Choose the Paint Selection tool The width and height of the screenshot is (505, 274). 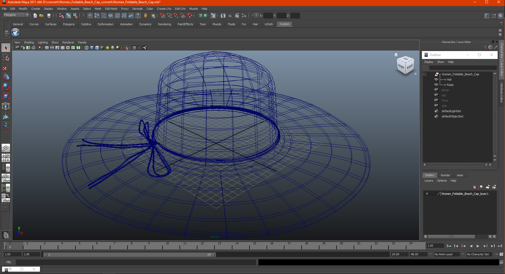point(6,67)
